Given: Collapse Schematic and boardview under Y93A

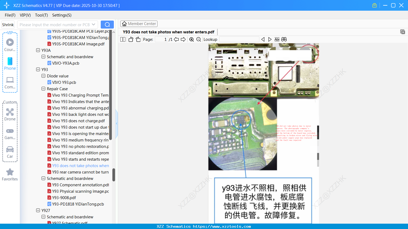Looking at the screenshot, I should (x=43, y=57).
